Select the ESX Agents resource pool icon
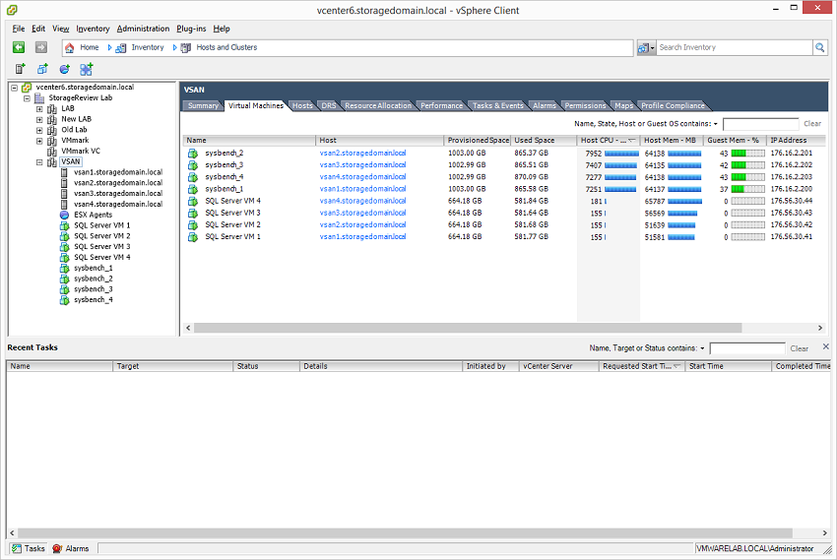This screenshot has height=560, width=837. coord(64,215)
